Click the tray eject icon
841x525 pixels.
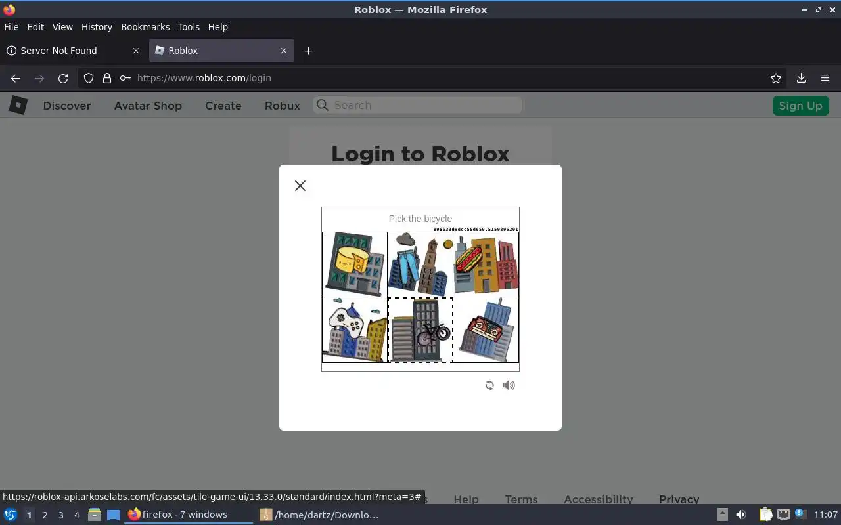723,514
